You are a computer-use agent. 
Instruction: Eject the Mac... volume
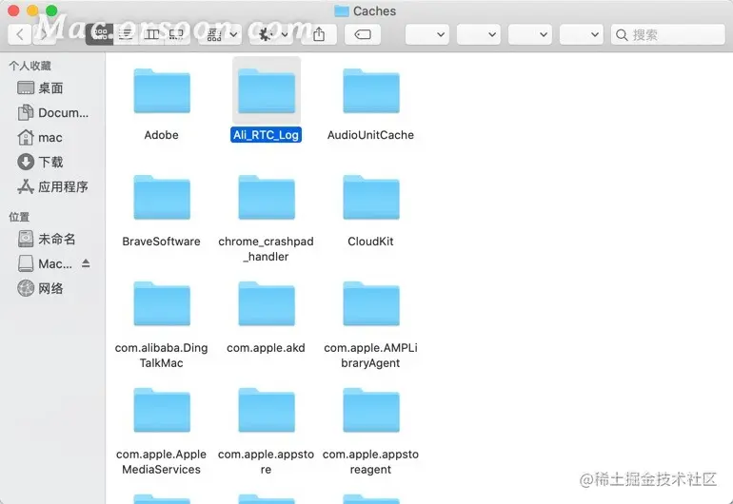[x=86, y=263]
